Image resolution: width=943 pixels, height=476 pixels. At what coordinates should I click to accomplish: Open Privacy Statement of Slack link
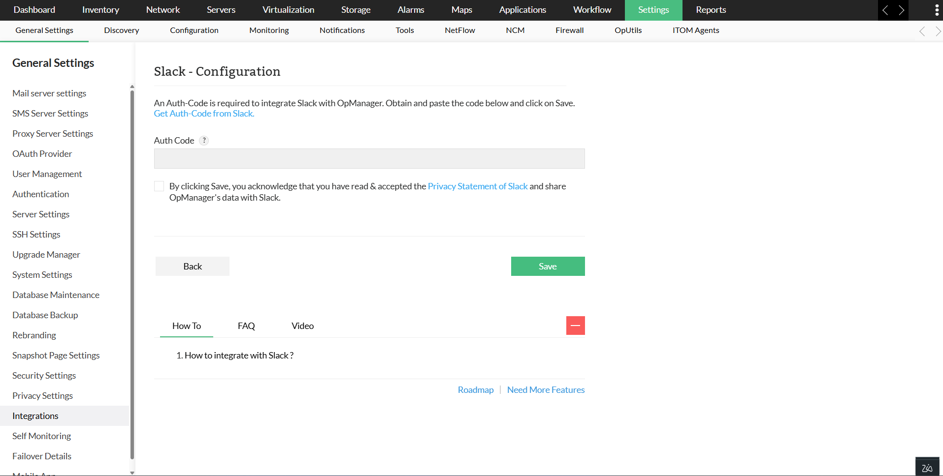[x=478, y=186]
